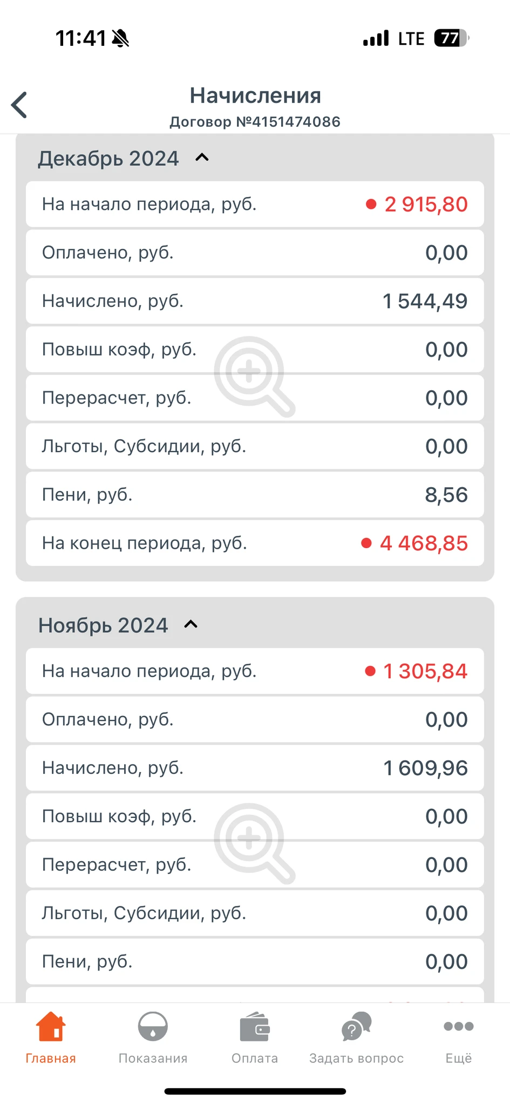
Task: Switch to the Показания tab label
Action: [153, 1059]
